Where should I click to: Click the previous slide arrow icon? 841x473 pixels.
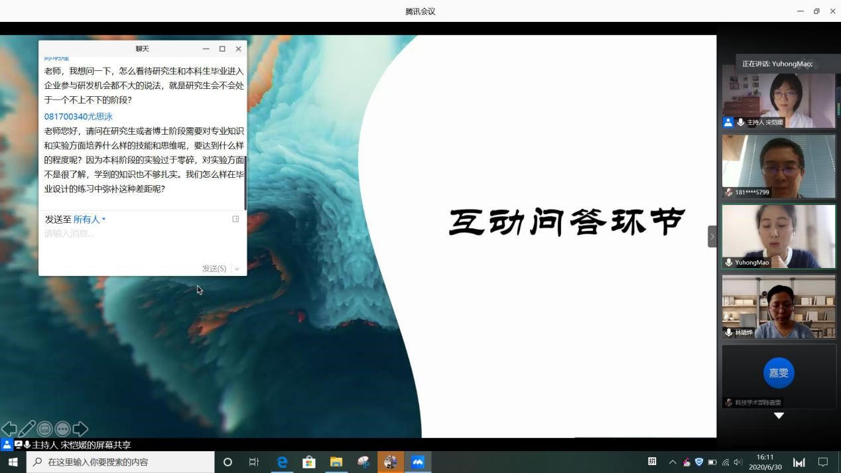coord(9,429)
